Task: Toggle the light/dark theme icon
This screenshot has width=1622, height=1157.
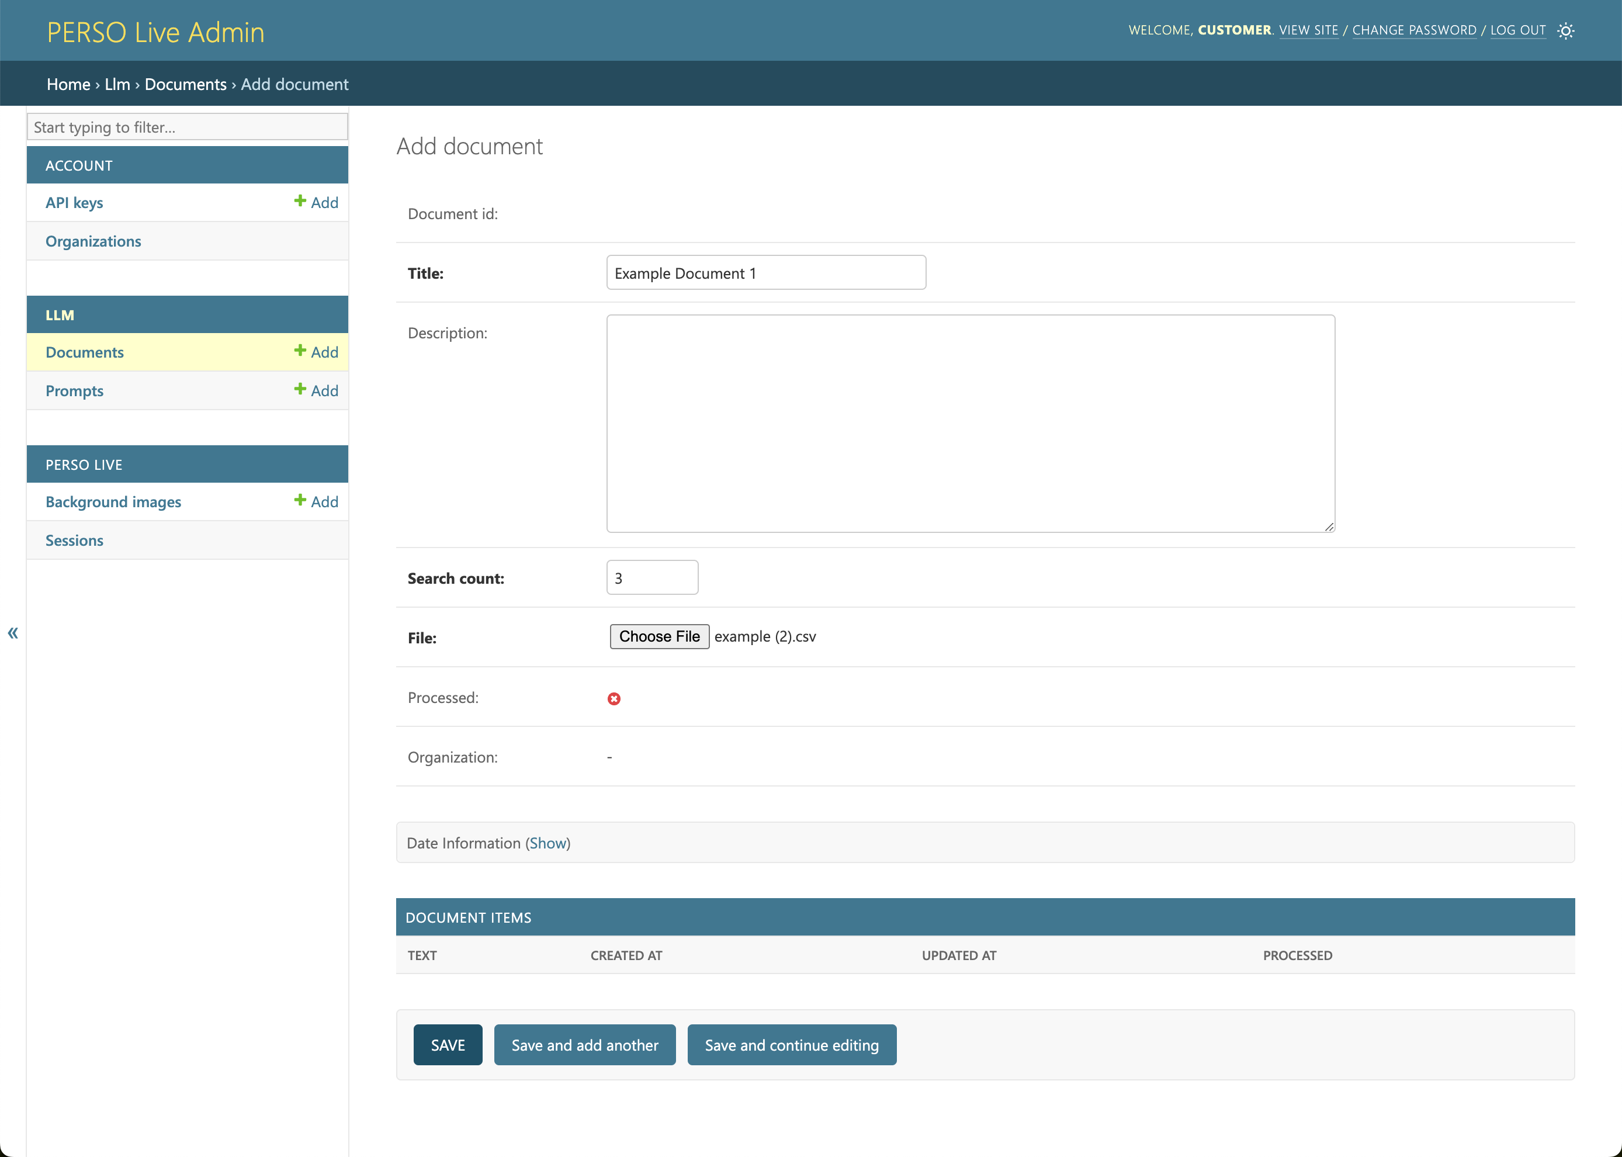Action: coord(1565,30)
